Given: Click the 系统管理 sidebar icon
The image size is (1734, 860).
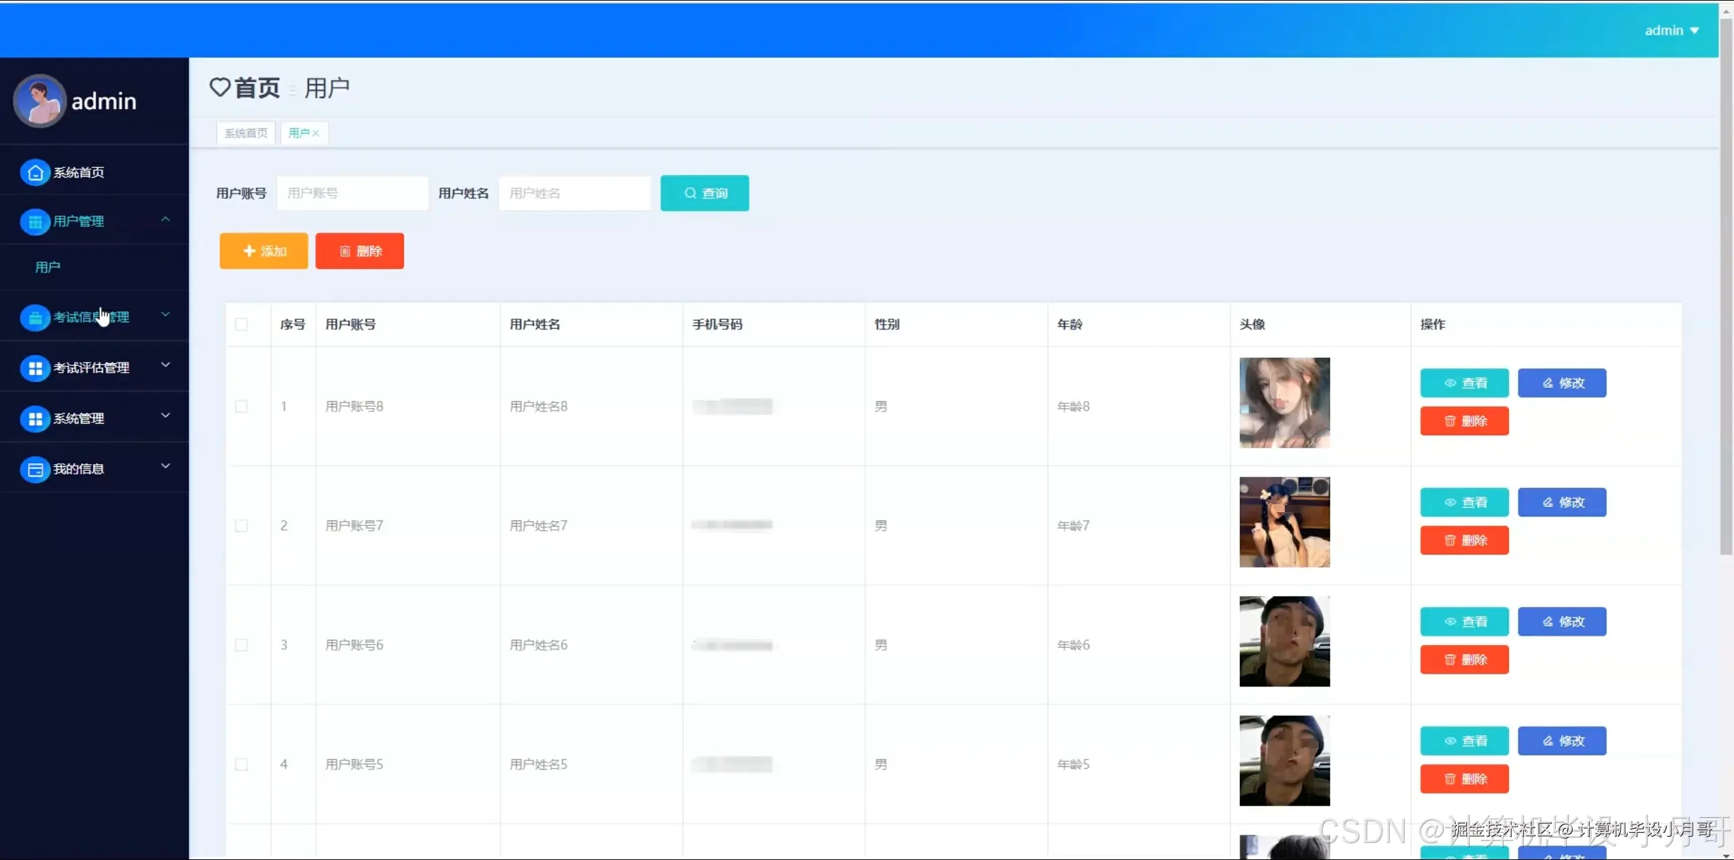Looking at the screenshot, I should pos(35,419).
